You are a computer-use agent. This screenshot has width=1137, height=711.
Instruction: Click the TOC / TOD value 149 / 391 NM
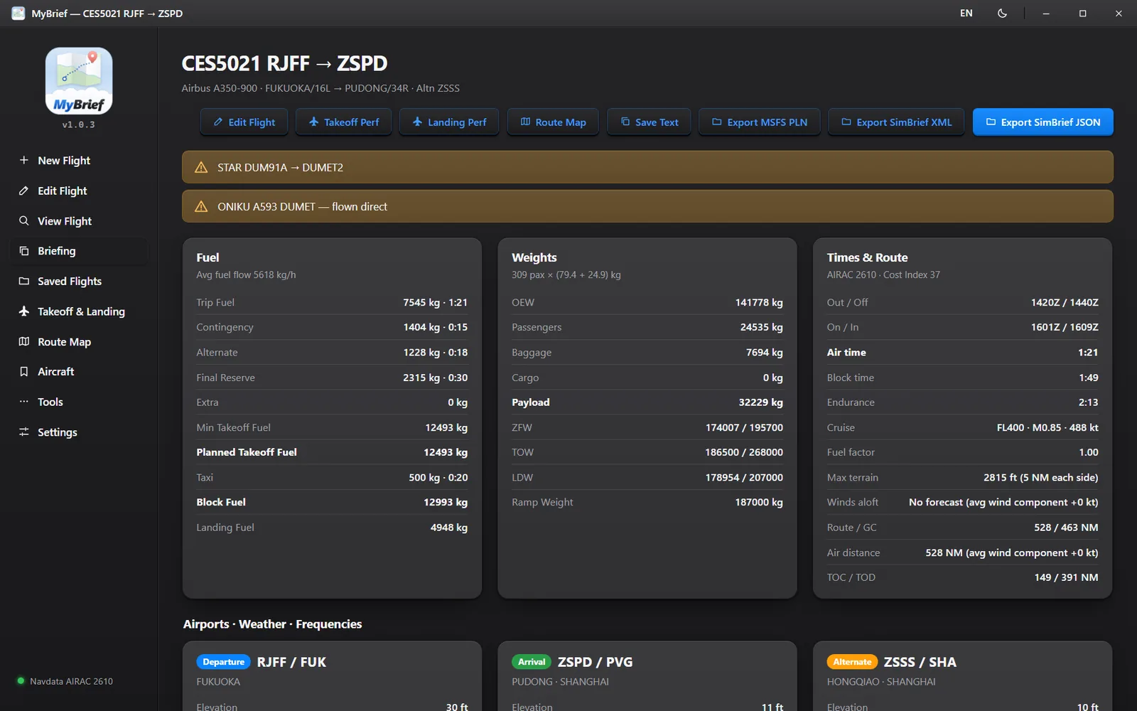click(x=1066, y=577)
